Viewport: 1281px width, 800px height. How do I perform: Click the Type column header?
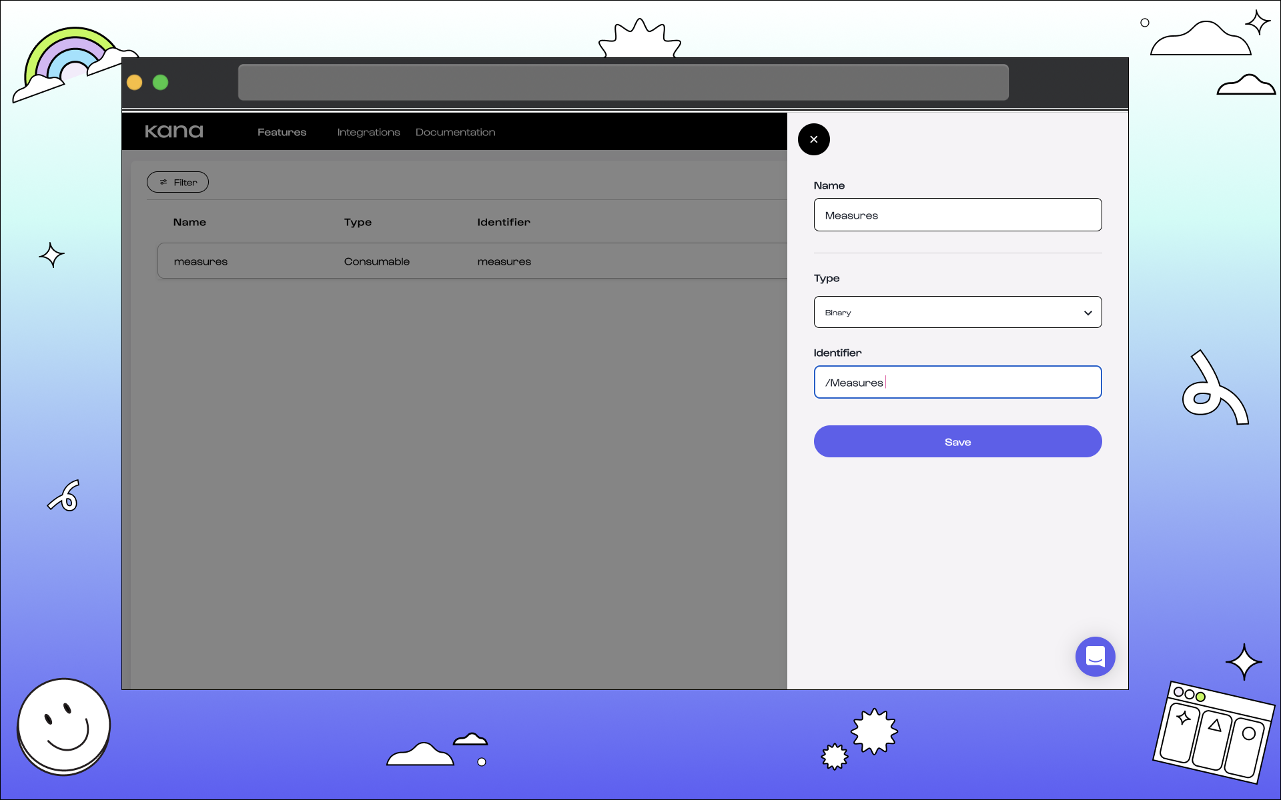(x=358, y=222)
